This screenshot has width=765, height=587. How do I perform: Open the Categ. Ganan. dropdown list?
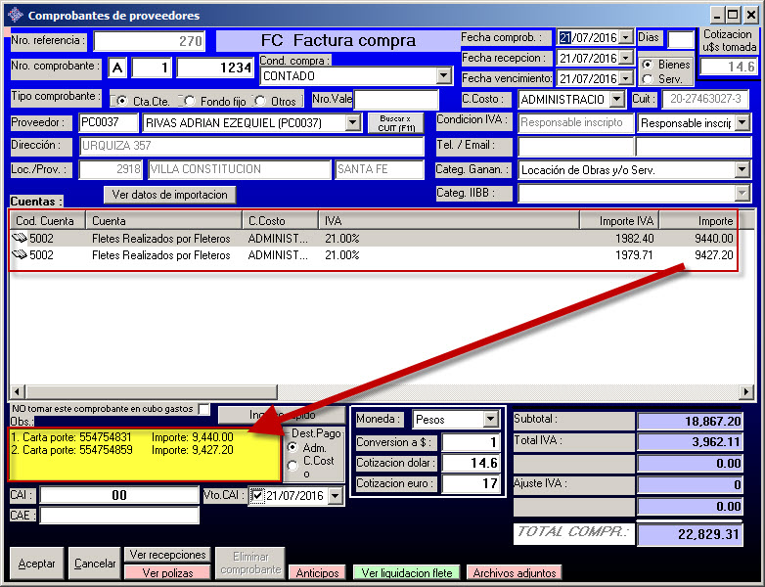point(742,170)
